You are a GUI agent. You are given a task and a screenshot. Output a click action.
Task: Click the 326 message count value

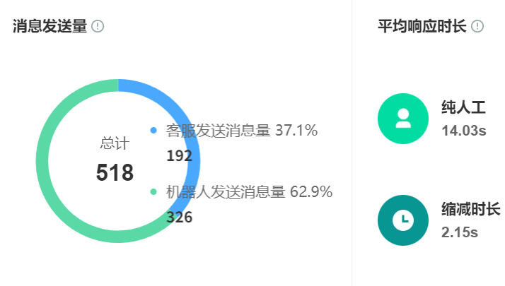(x=179, y=217)
